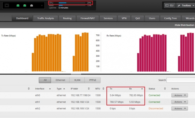Click IP address 192.168.168.1/24
This screenshot has width=195, height=118.
click(x=80, y=102)
